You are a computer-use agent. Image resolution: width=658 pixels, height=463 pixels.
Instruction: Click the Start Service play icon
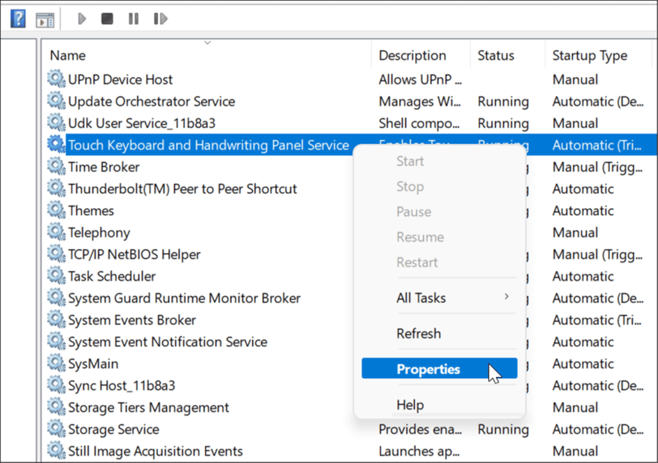pos(82,19)
